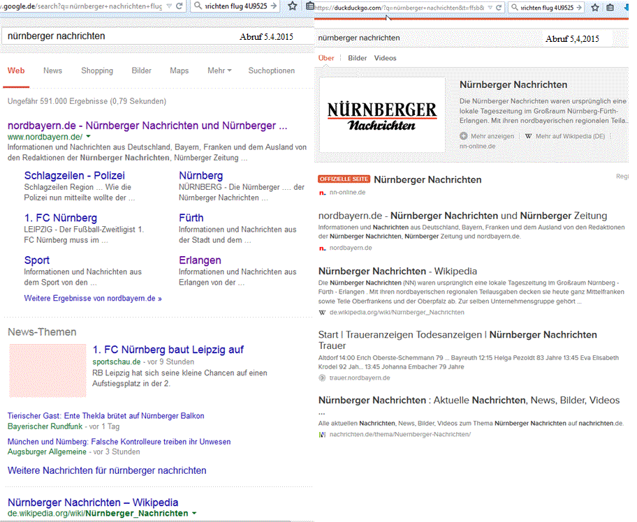Click the favicon next to nordbayern.de DuckDuckGo result
The image size is (637, 522).
pyautogui.click(x=323, y=248)
